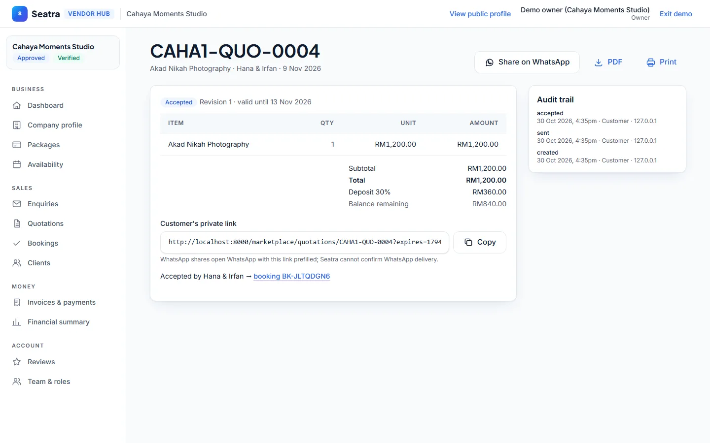Click the Bookings checkmark icon
This screenshot has height=443, width=710.
(17, 243)
